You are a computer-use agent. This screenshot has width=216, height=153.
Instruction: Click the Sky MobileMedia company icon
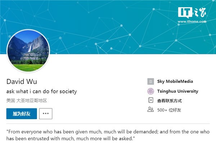[x=150, y=81]
